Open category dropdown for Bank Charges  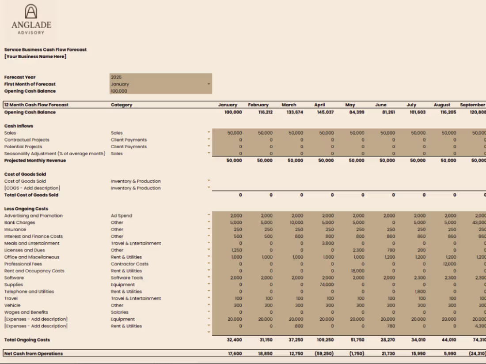(209, 222)
